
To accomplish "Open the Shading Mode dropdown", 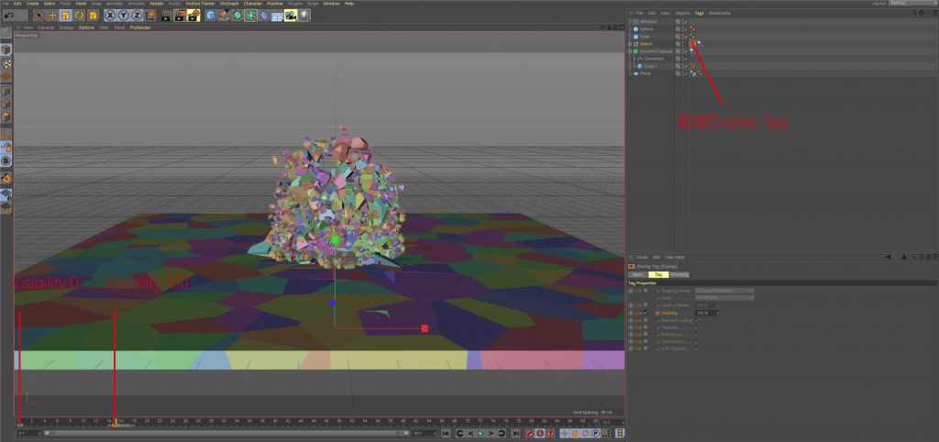I will click(x=724, y=291).
